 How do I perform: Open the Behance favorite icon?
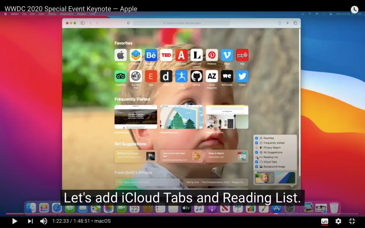[x=151, y=55]
